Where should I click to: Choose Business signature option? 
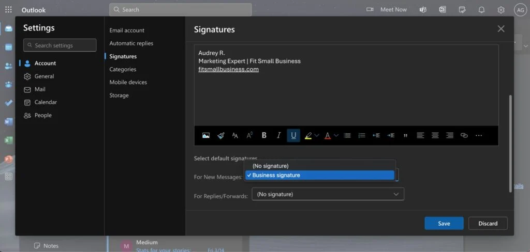tap(320, 175)
